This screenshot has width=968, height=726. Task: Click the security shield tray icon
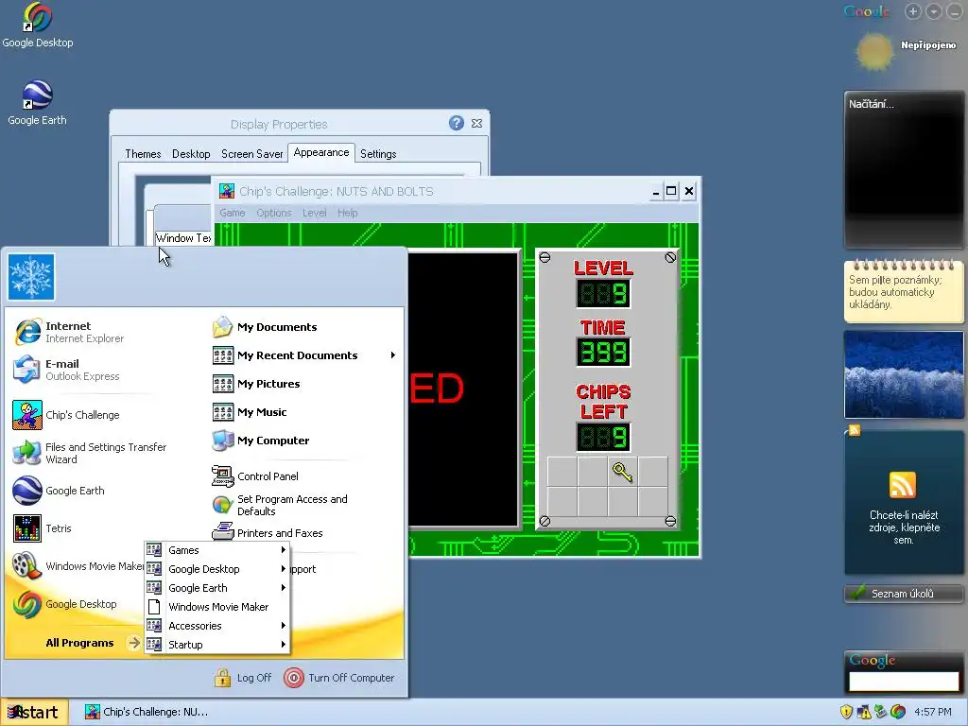tap(846, 712)
